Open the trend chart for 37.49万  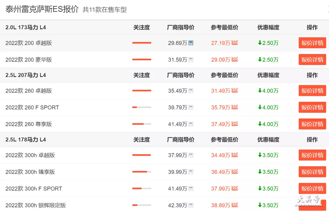tap(235, 124)
